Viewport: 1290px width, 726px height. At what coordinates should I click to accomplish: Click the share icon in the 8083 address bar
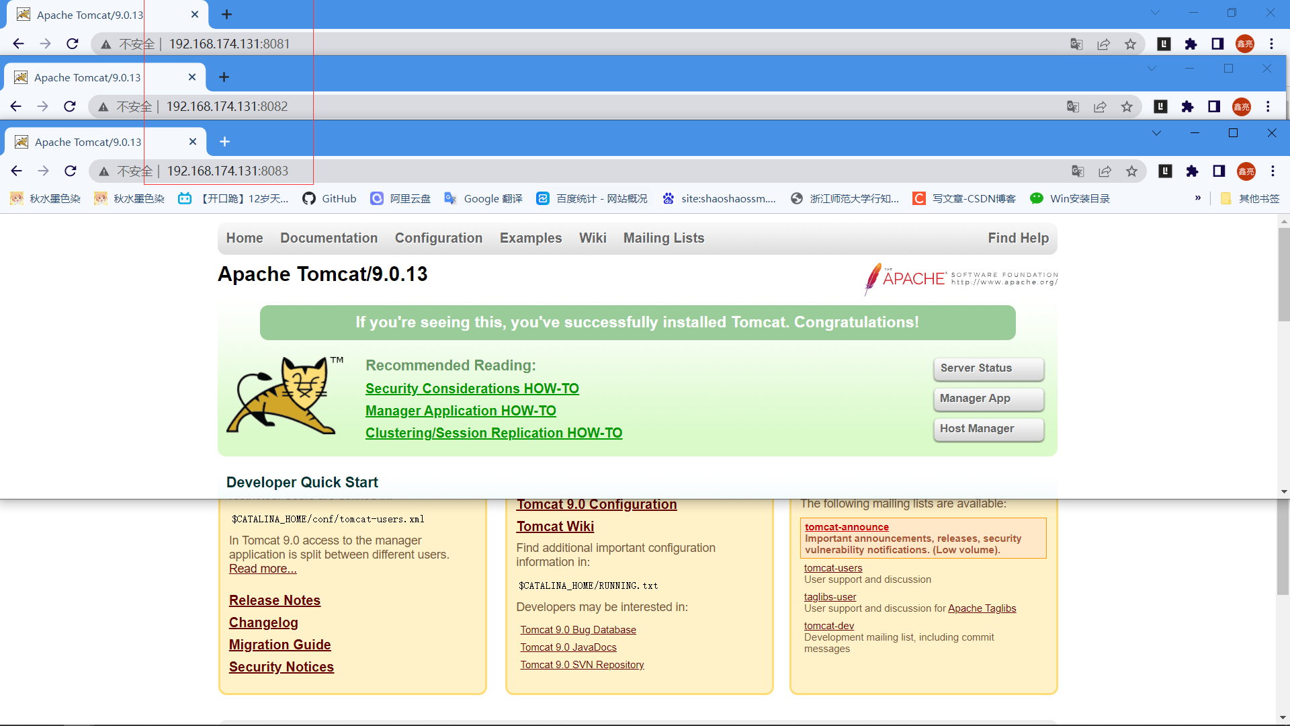point(1105,171)
